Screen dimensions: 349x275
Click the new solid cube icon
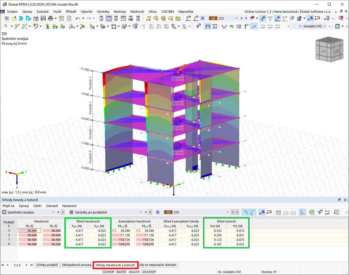click(135, 26)
